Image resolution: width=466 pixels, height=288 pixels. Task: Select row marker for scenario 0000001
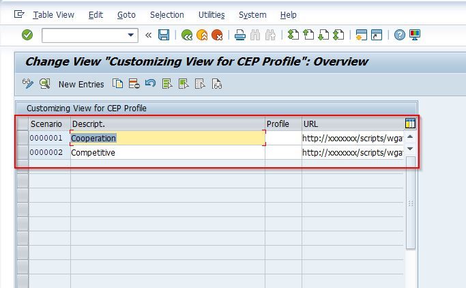(23, 138)
